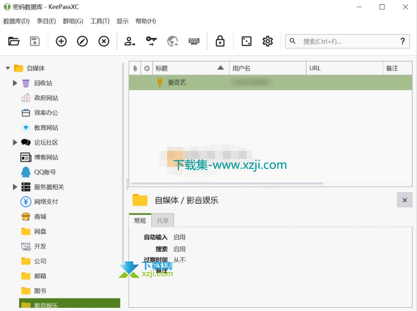Select the 服务器相关 group
417x311 pixels.
(x=49, y=187)
